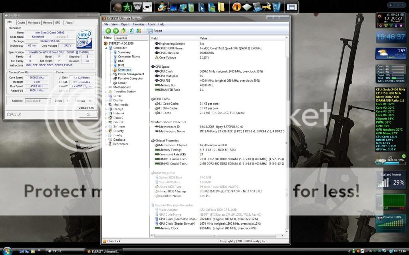This screenshot has height=255, width=409.
Task: Open the recycle bin icon in top dock
Action: coord(277,7)
